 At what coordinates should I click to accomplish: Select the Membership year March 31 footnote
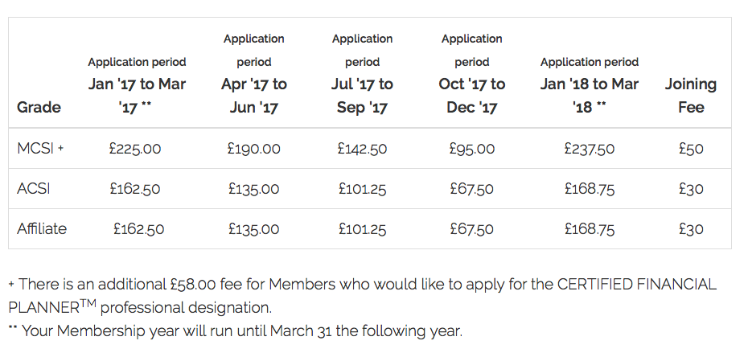coord(235,330)
